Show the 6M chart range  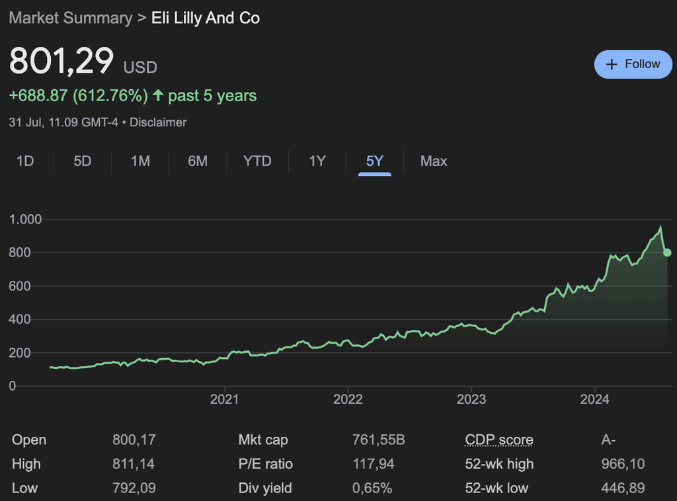tap(198, 161)
